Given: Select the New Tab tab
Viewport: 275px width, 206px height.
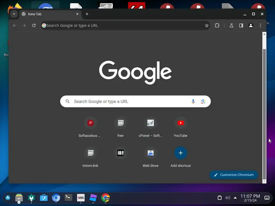Looking at the screenshot, I should [50, 14].
